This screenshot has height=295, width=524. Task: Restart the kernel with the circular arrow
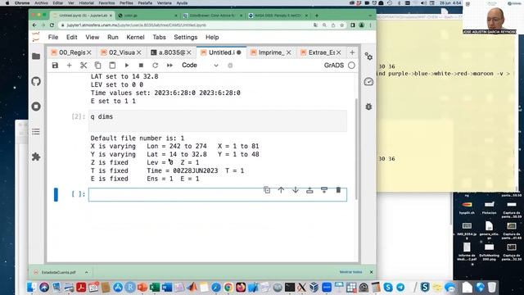click(x=156, y=66)
